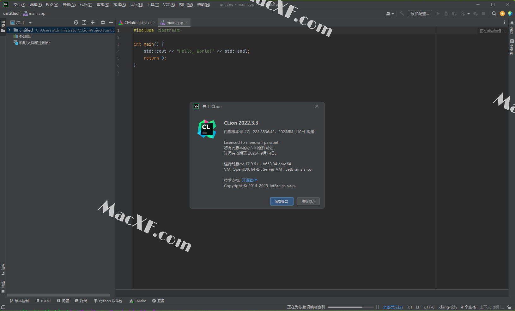This screenshot has width=515, height=311.
Task: Open the database tool window
Action: pyautogui.click(x=512, y=47)
